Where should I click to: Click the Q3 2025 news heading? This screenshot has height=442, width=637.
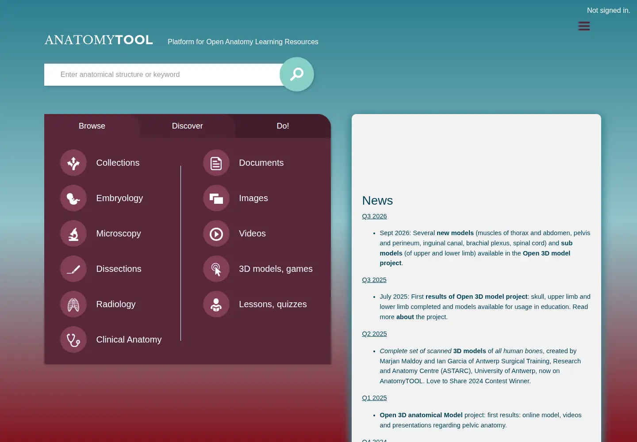point(374,280)
